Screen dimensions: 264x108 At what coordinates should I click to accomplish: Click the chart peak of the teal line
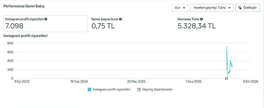click(227, 46)
